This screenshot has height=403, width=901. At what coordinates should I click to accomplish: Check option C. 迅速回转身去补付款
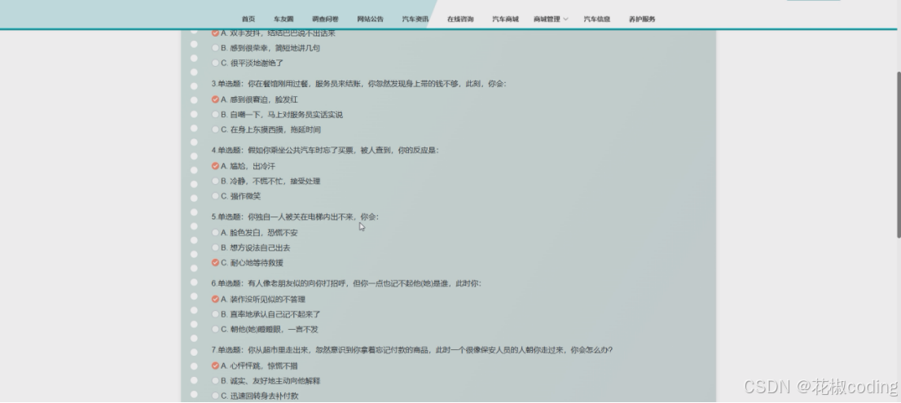216,396
